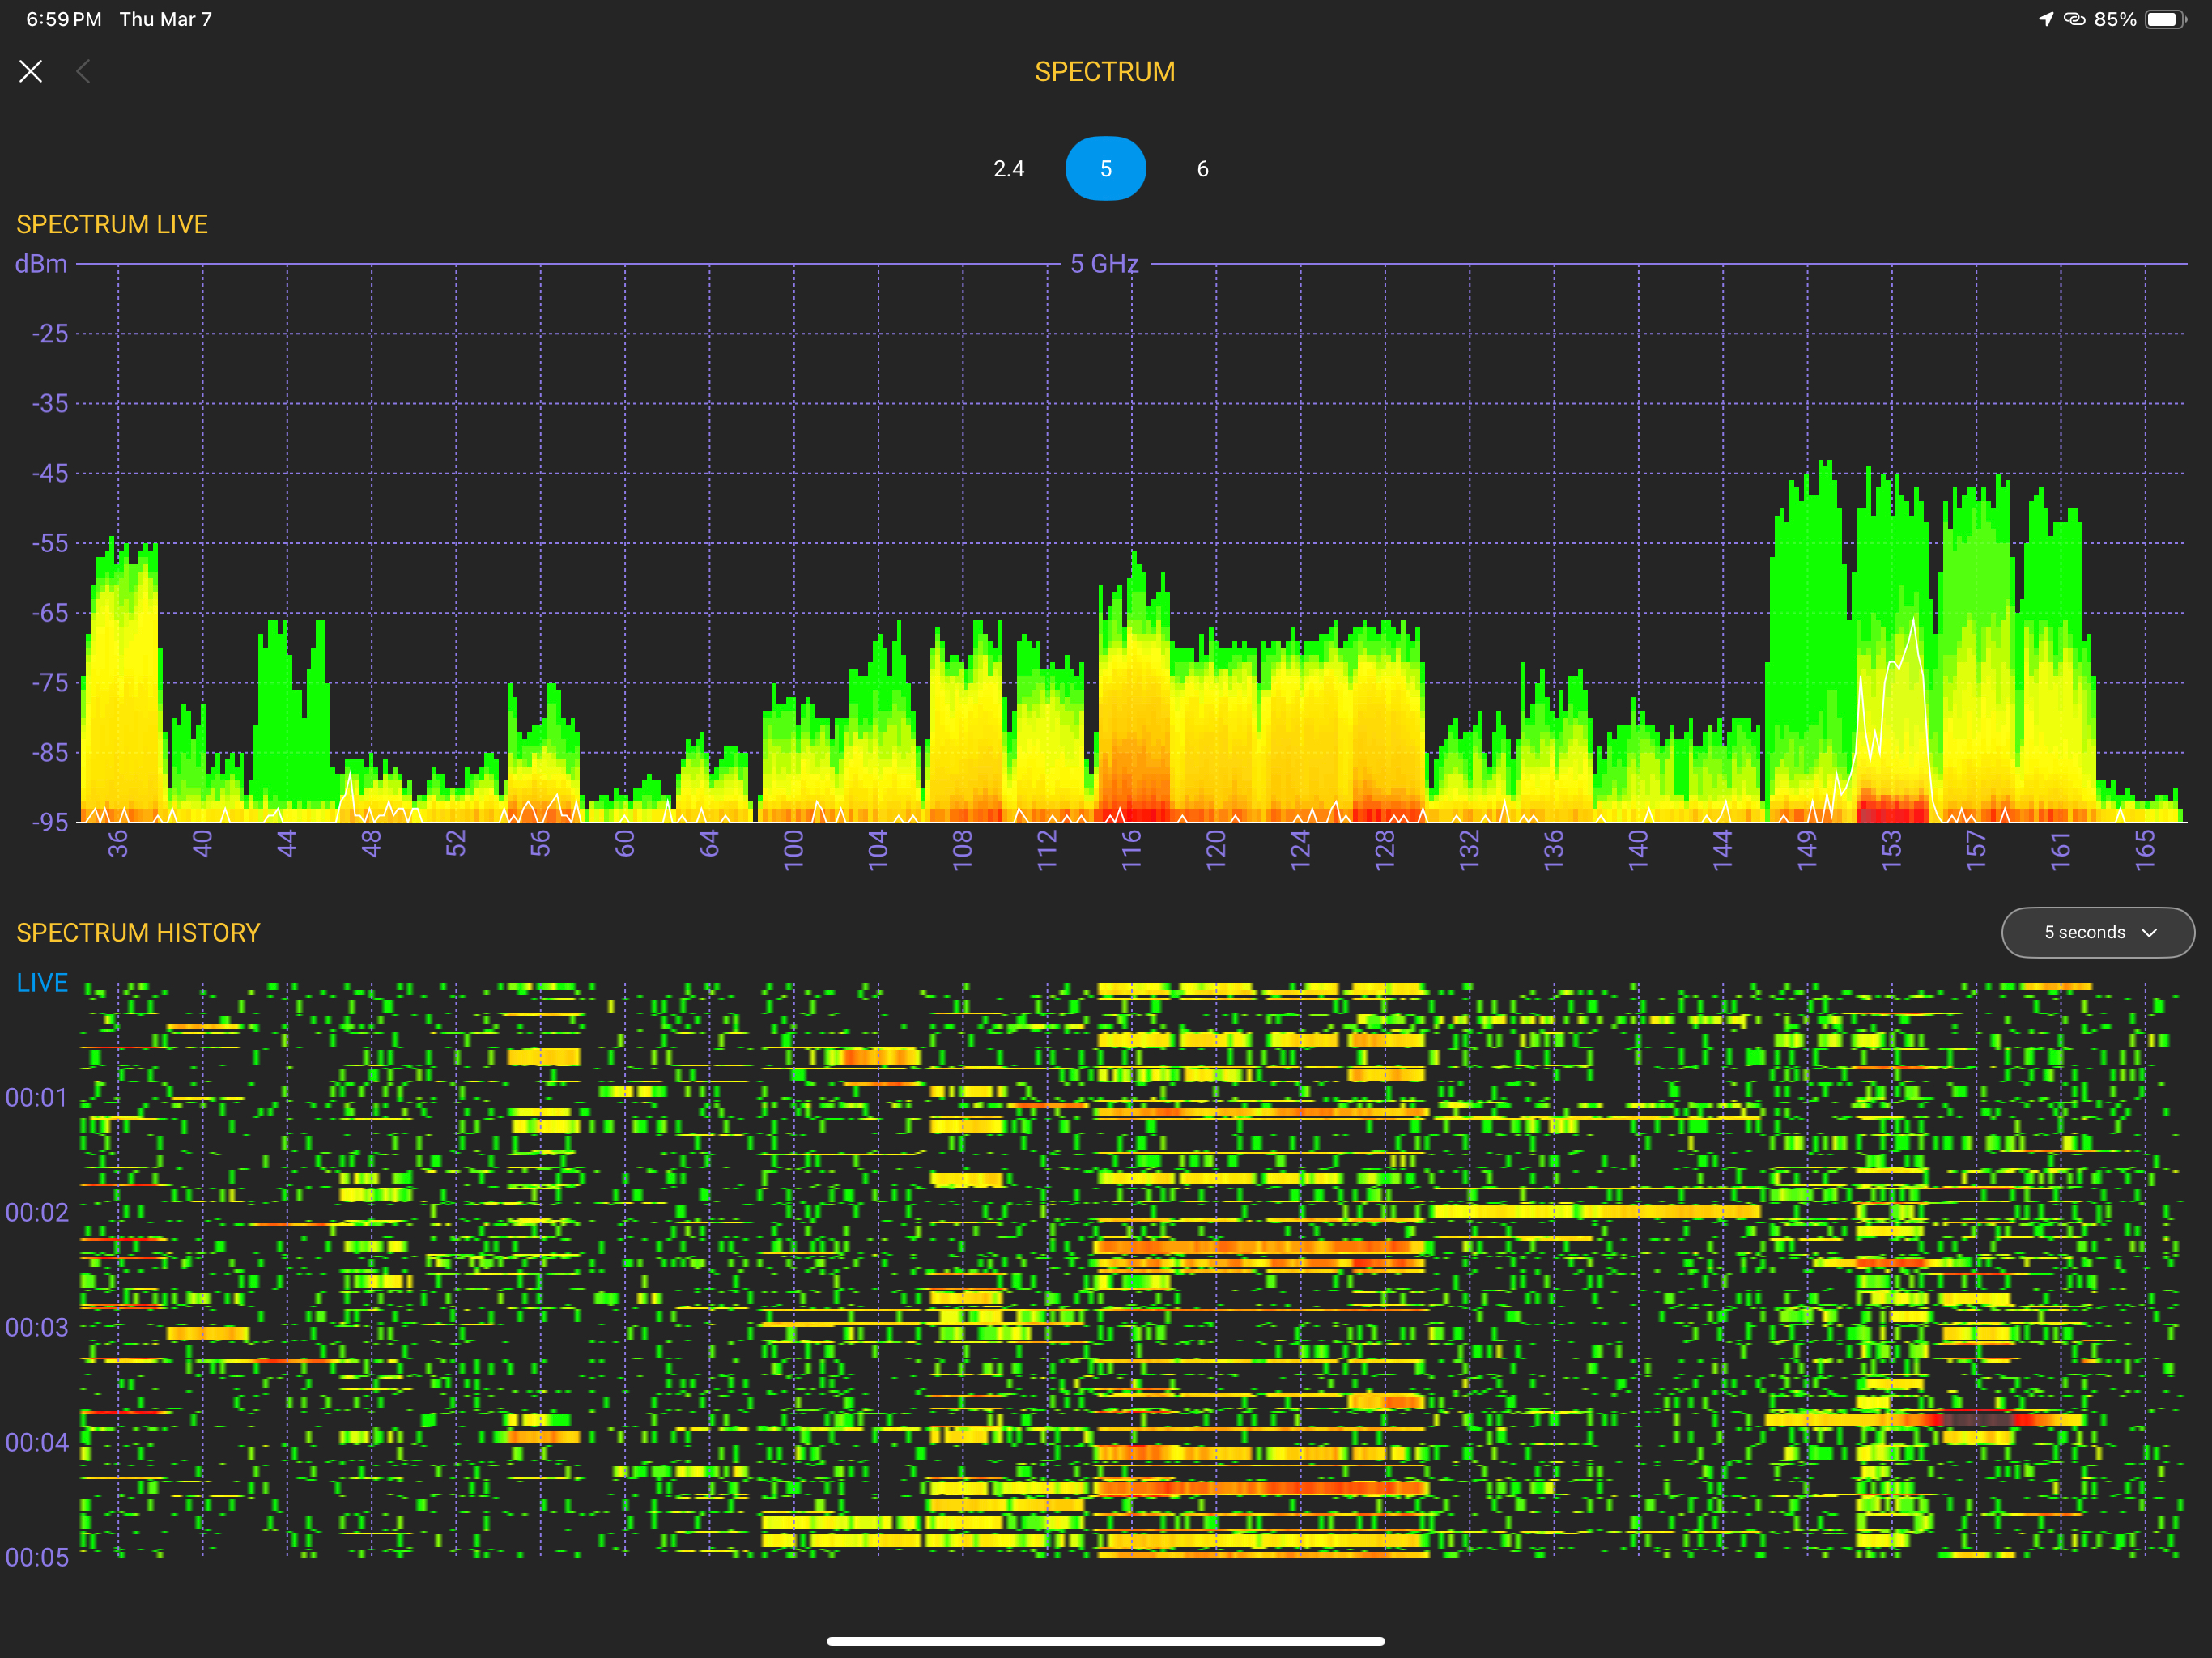
Task: Click the SPECTRUM title header
Action: click(x=1104, y=72)
